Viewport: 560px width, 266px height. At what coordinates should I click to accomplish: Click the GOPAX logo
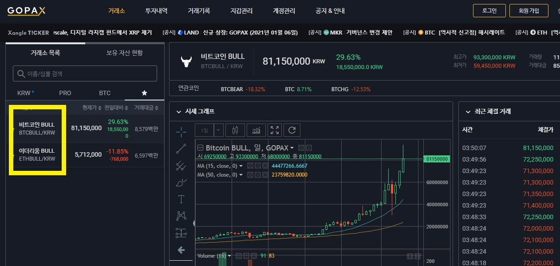pyautogui.click(x=27, y=11)
